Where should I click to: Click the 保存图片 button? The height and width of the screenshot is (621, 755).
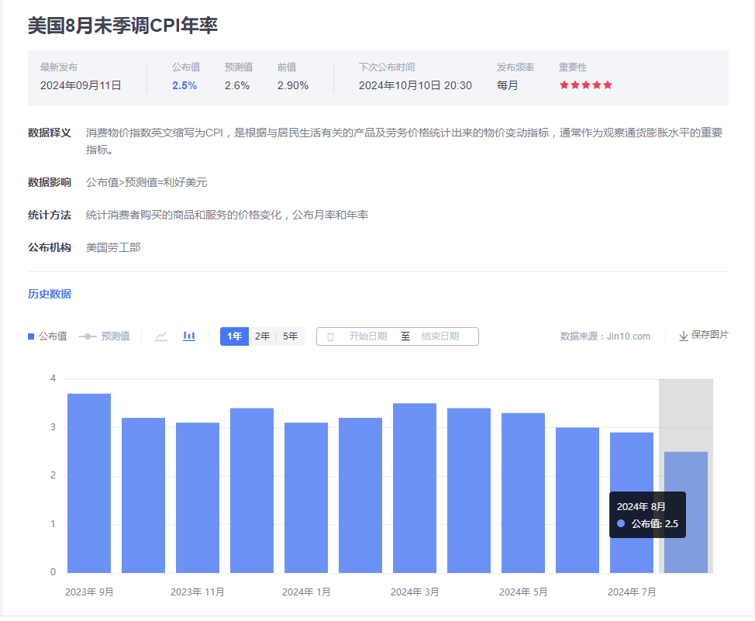point(709,336)
